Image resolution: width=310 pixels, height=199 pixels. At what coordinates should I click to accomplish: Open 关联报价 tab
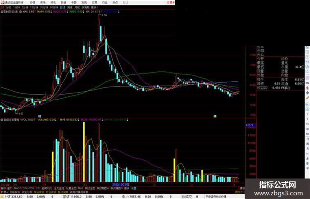click(15, 192)
